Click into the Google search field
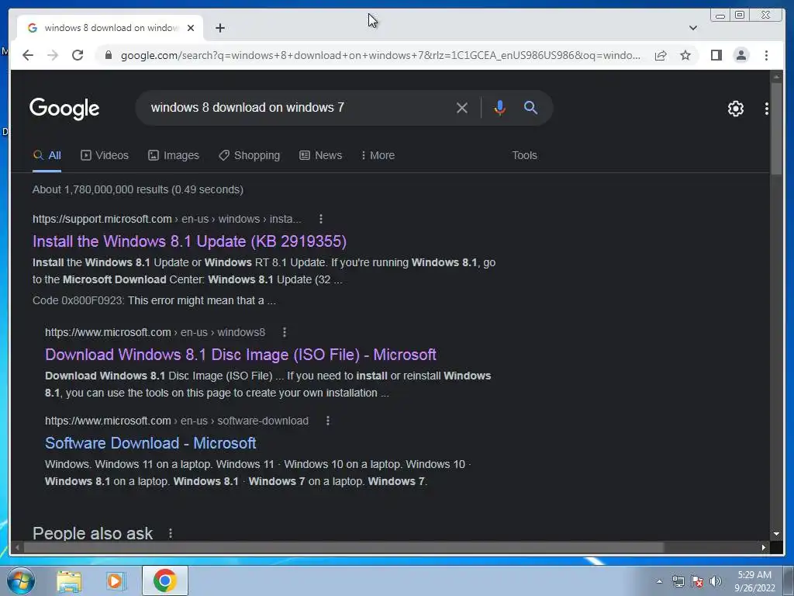Viewport: 794px width, 596px height. tap(299, 107)
